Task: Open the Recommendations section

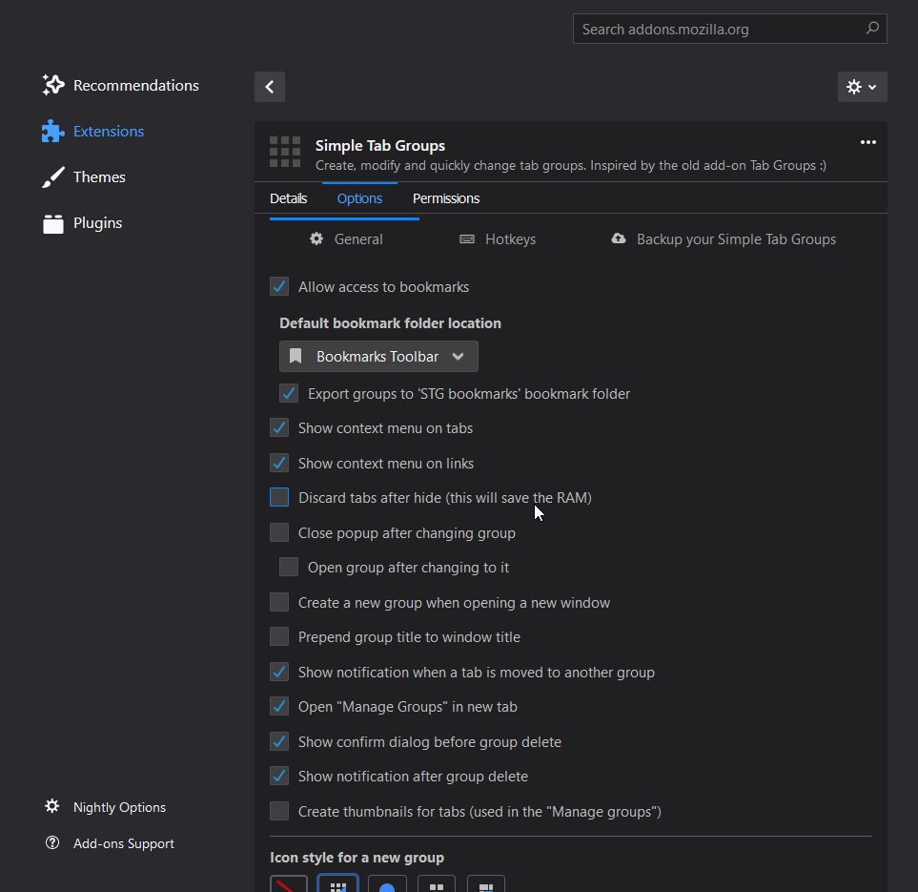Action: [121, 85]
